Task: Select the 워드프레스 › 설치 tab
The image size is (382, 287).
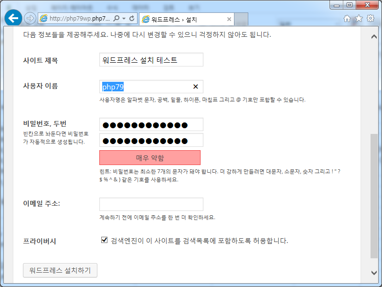Action: tap(186, 19)
